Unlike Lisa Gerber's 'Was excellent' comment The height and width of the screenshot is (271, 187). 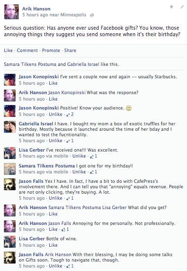[x=79, y=156]
